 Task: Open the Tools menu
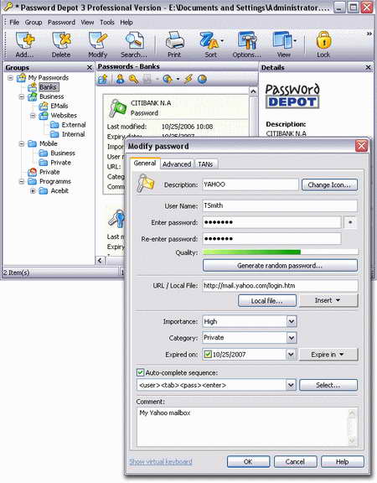107,23
